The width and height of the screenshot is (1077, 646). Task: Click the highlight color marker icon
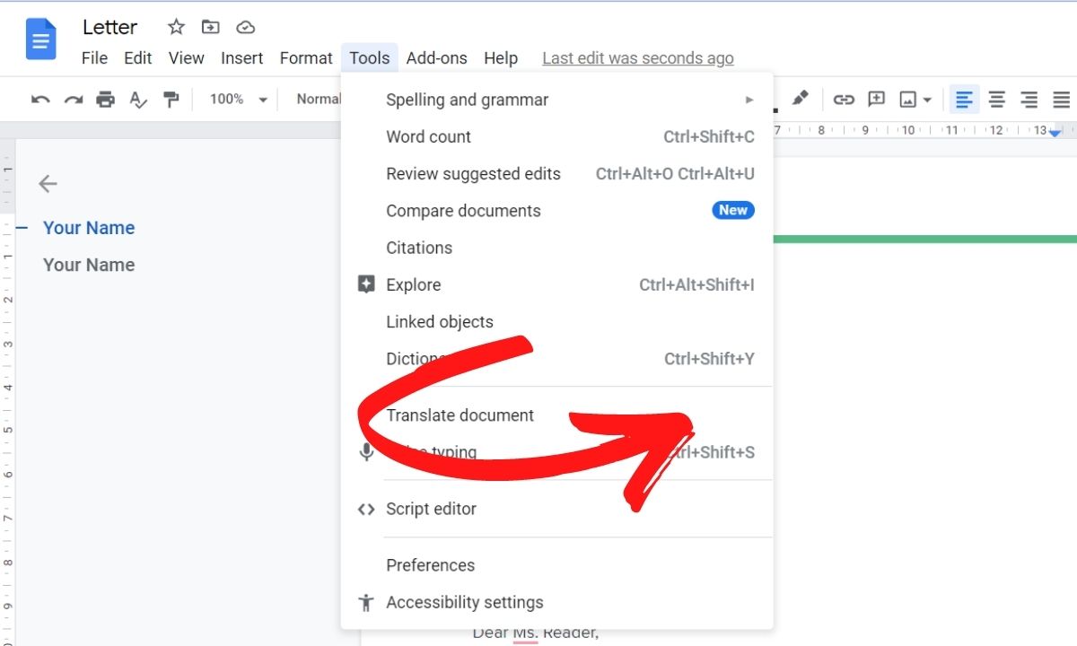point(801,98)
